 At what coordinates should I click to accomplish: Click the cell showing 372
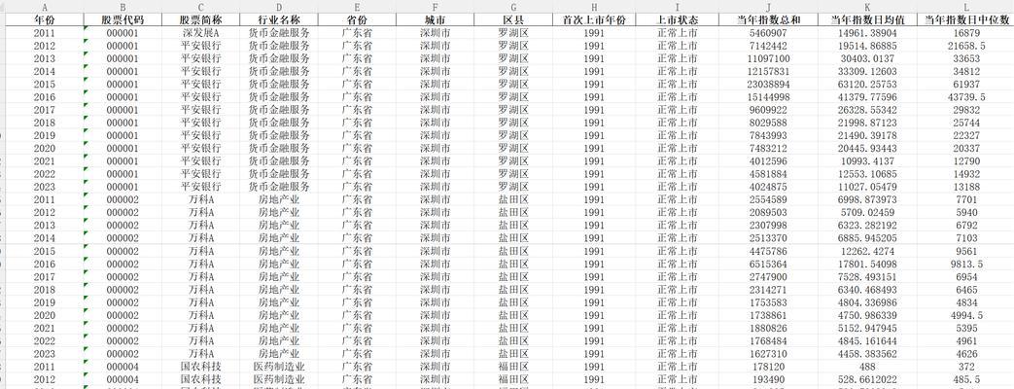point(965,367)
